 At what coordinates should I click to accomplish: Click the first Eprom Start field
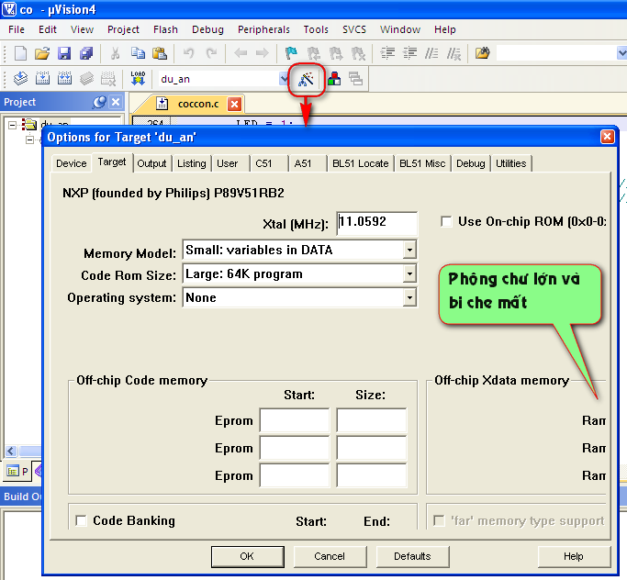click(295, 420)
